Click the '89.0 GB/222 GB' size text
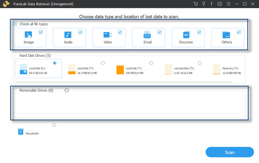Image resolution: width=259 pixels, height=163 pixels. [x=38, y=73]
